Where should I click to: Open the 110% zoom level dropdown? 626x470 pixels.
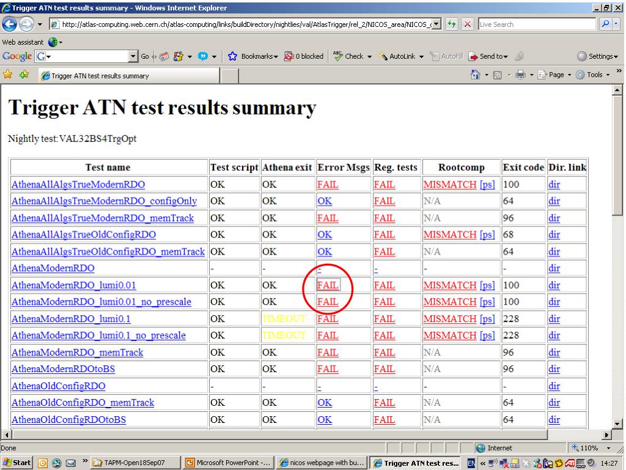point(608,448)
